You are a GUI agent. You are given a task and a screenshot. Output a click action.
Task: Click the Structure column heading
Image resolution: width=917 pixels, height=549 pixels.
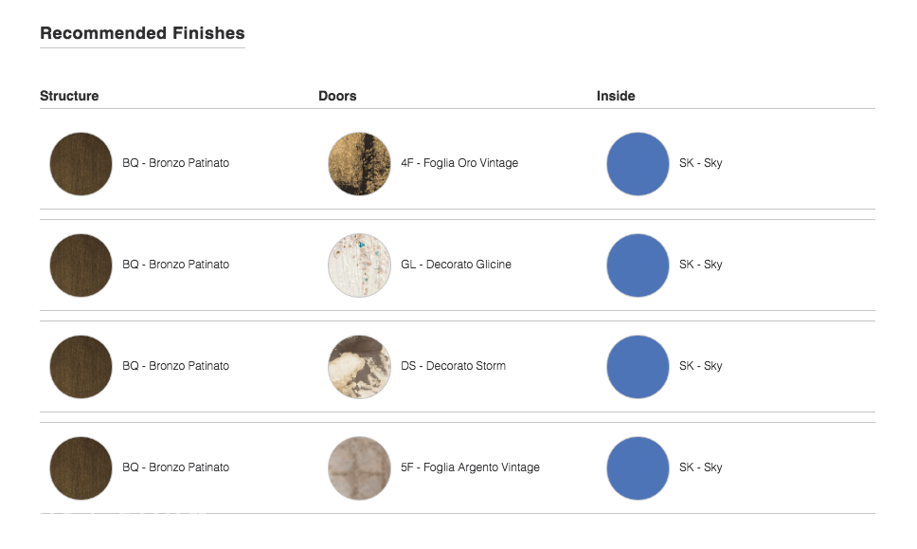pos(69,96)
